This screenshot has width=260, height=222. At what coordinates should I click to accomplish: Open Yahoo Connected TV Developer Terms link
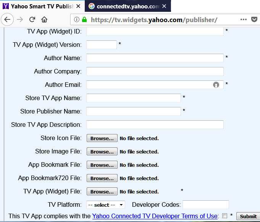(155, 216)
